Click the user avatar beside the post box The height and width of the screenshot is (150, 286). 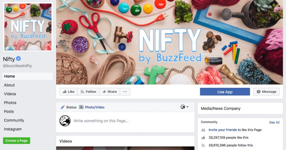coord(65,121)
